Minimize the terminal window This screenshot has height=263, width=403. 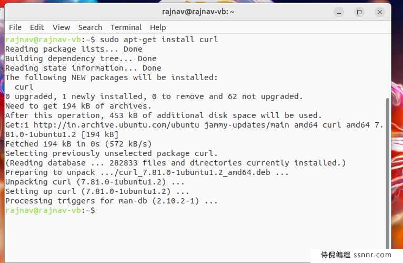(339, 12)
